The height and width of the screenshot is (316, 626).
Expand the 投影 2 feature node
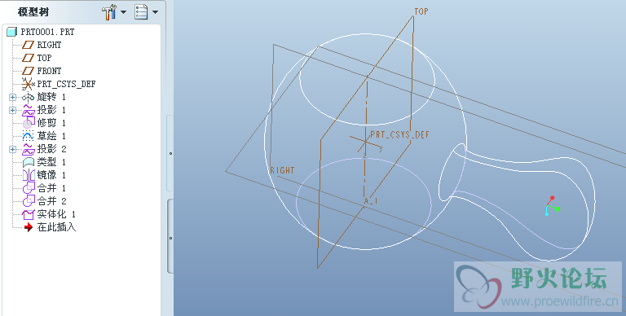pos(12,149)
